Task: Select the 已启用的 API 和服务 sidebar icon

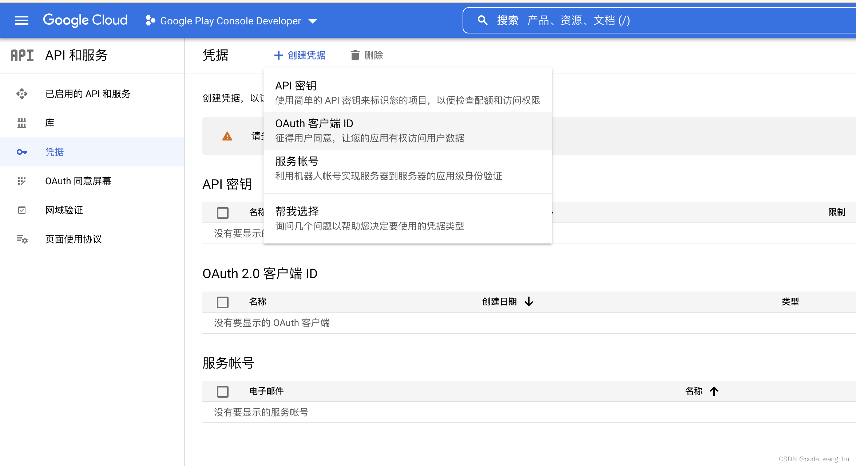Action: point(21,94)
